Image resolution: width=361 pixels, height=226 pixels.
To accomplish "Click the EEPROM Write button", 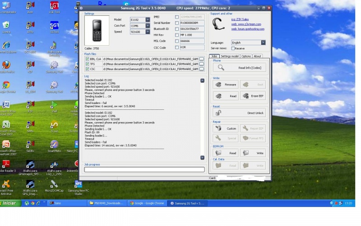I will tap(253, 153).
